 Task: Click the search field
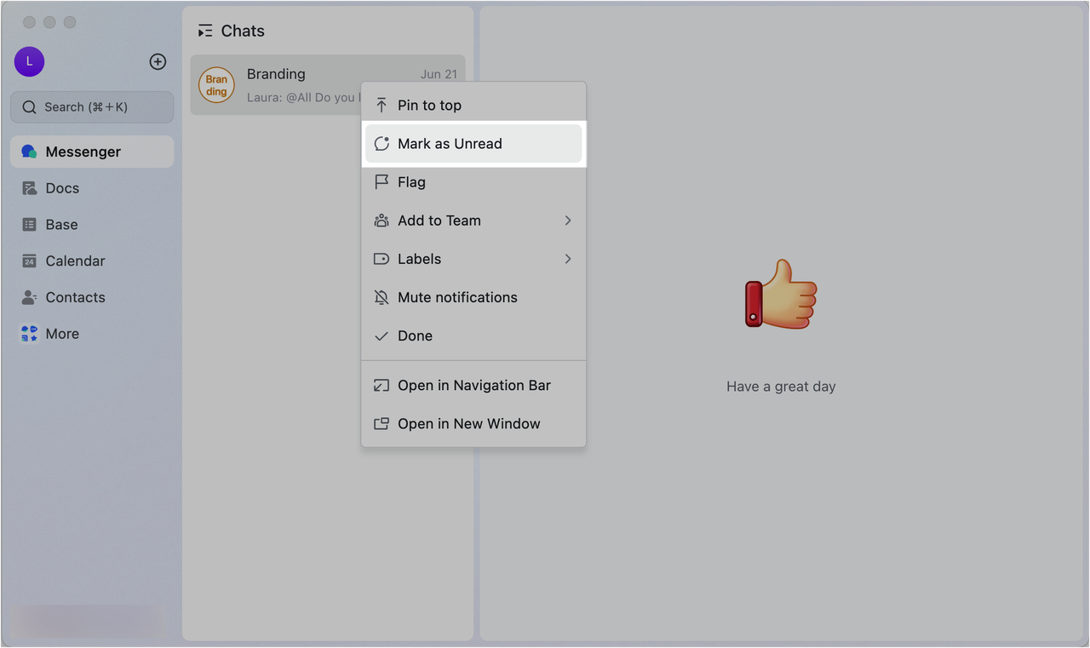pyautogui.click(x=94, y=106)
